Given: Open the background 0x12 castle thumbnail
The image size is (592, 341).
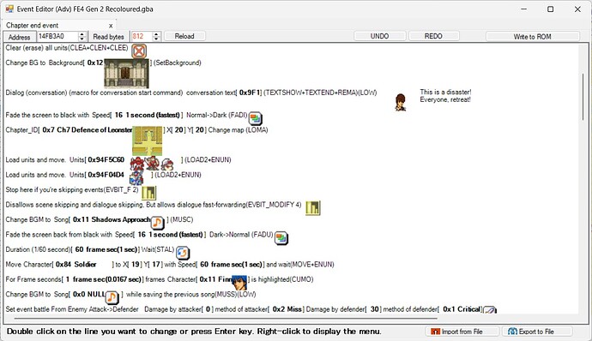Looking at the screenshot, I should pos(126,74).
